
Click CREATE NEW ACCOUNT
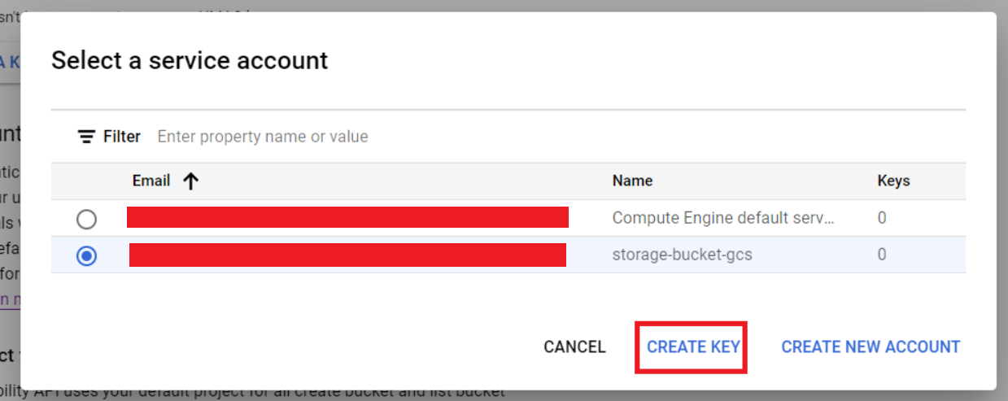pyautogui.click(x=871, y=347)
